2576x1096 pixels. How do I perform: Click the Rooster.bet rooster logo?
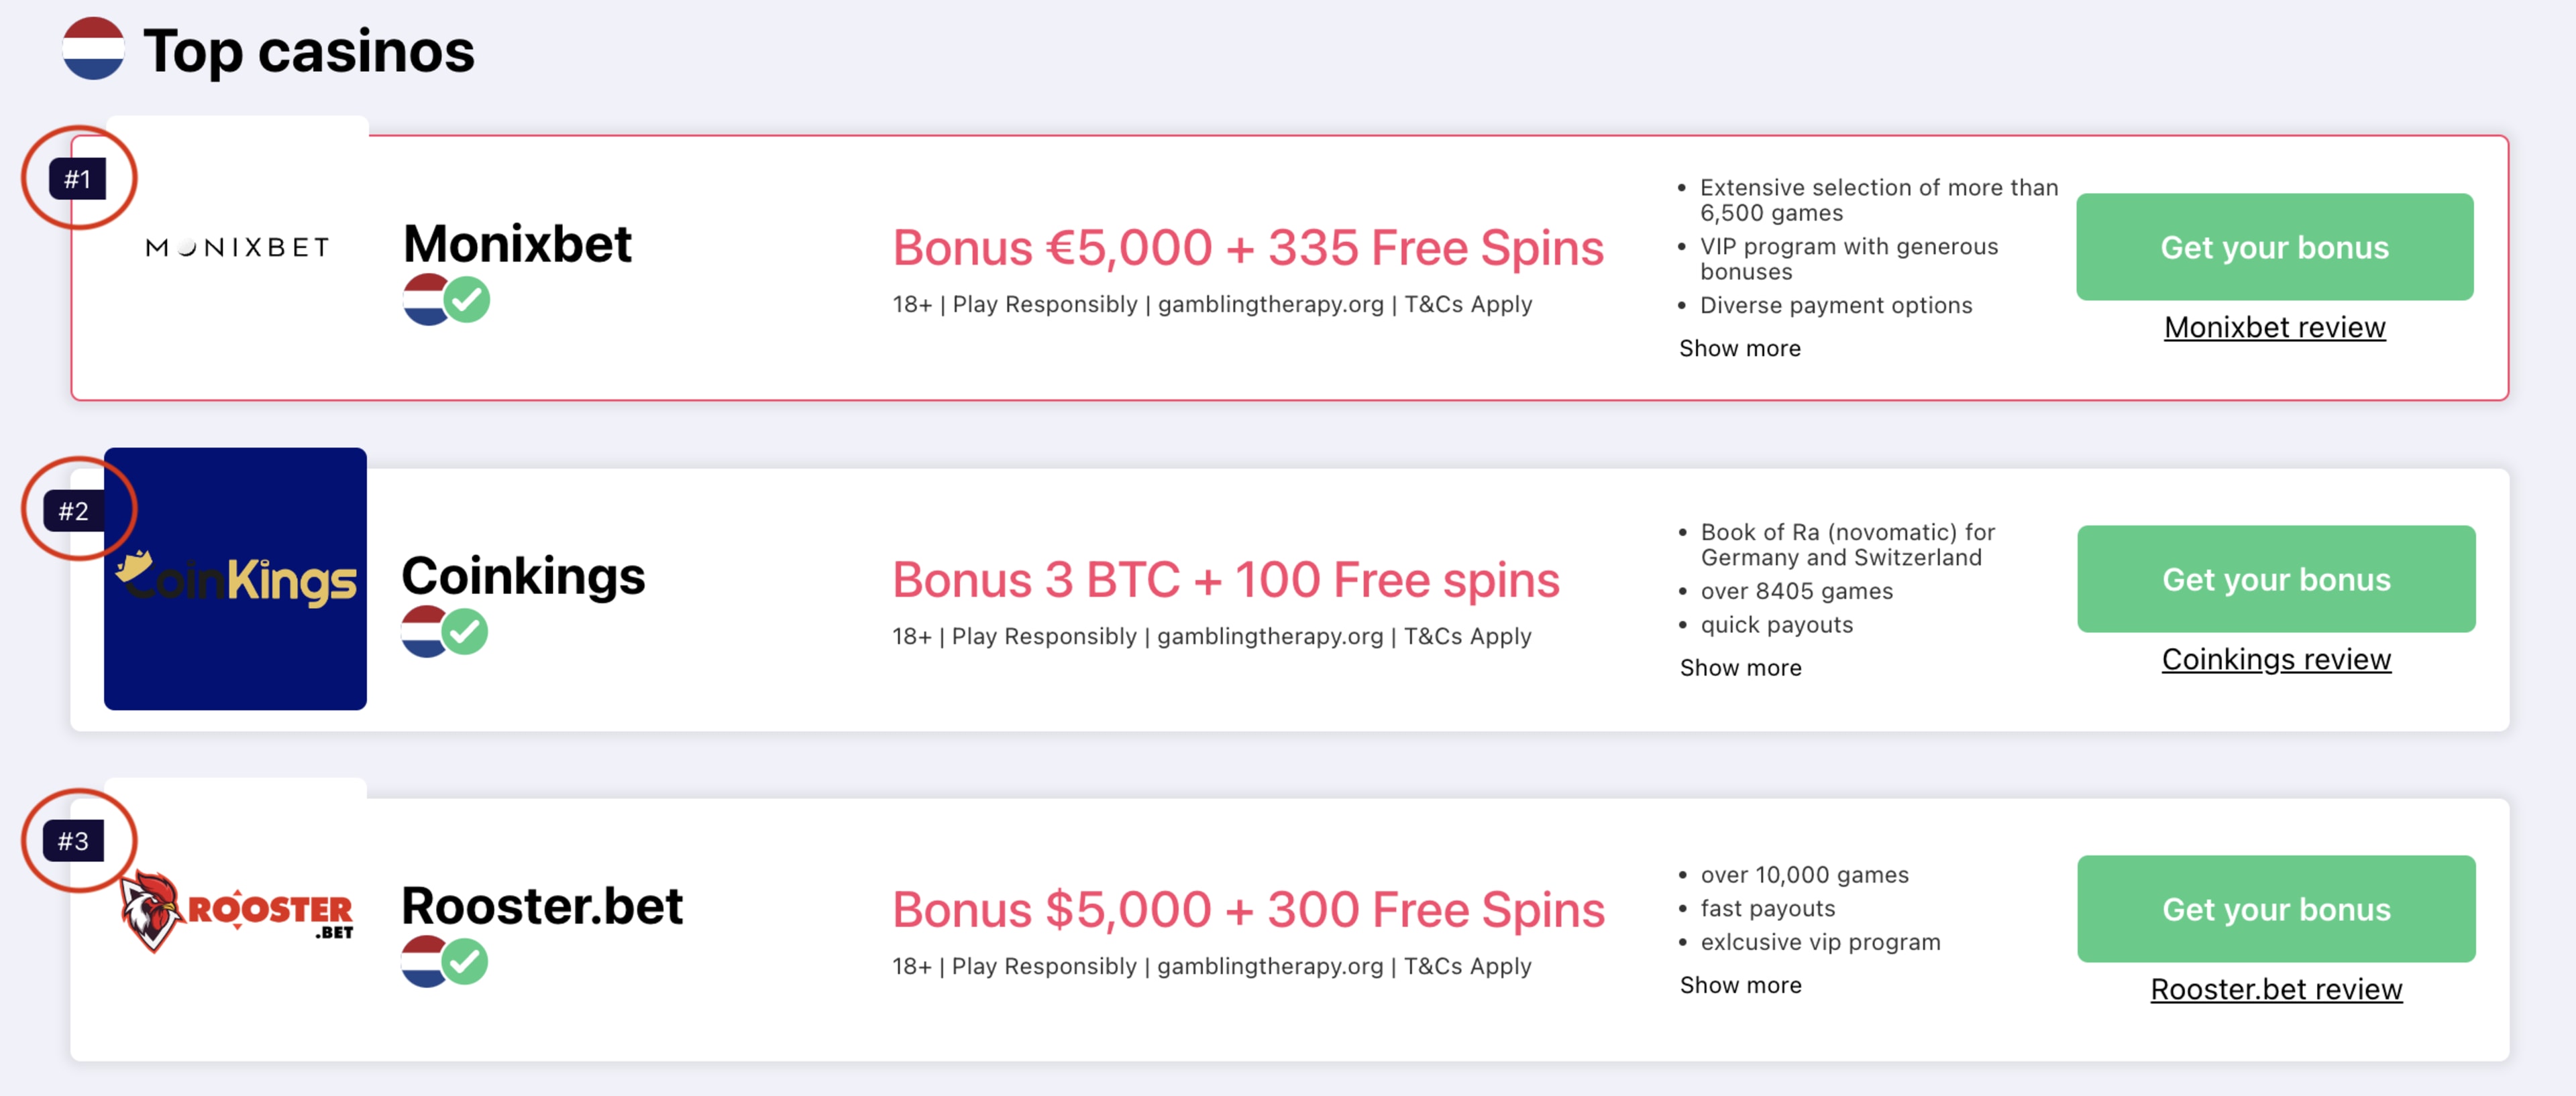click(x=237, y=909)
